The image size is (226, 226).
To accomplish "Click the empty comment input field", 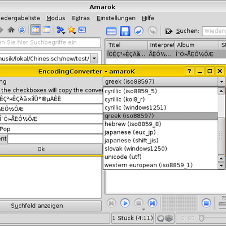I will 55,139.
